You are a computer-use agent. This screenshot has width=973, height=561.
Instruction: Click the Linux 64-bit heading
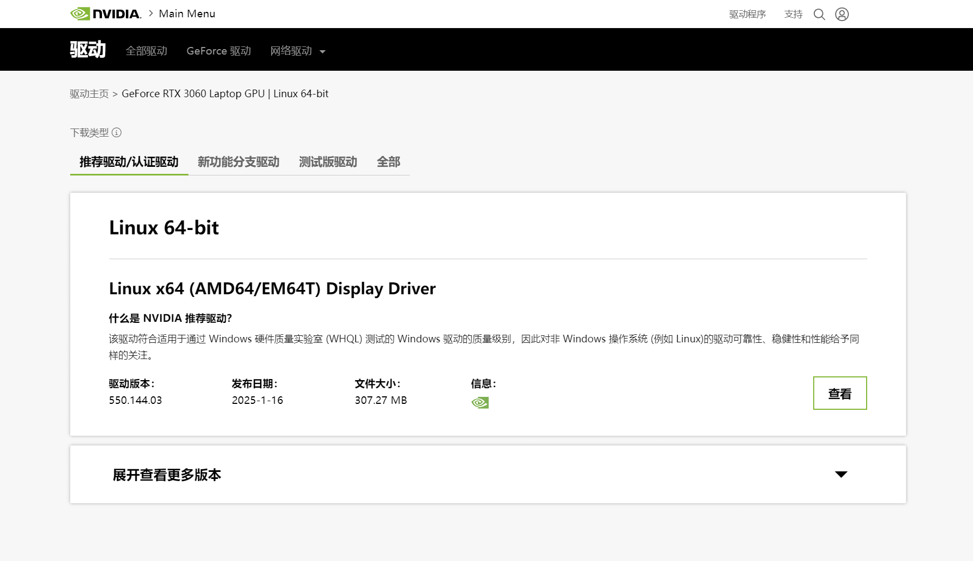click(164, 228)
